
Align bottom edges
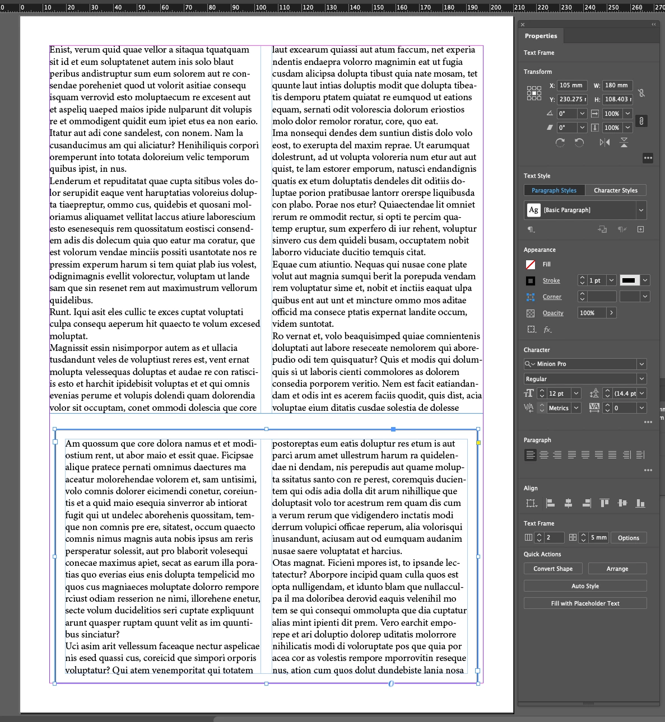coord(640,503)
